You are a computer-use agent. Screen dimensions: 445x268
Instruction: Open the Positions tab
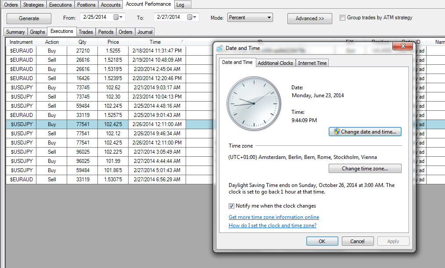[x=86, y=5]
